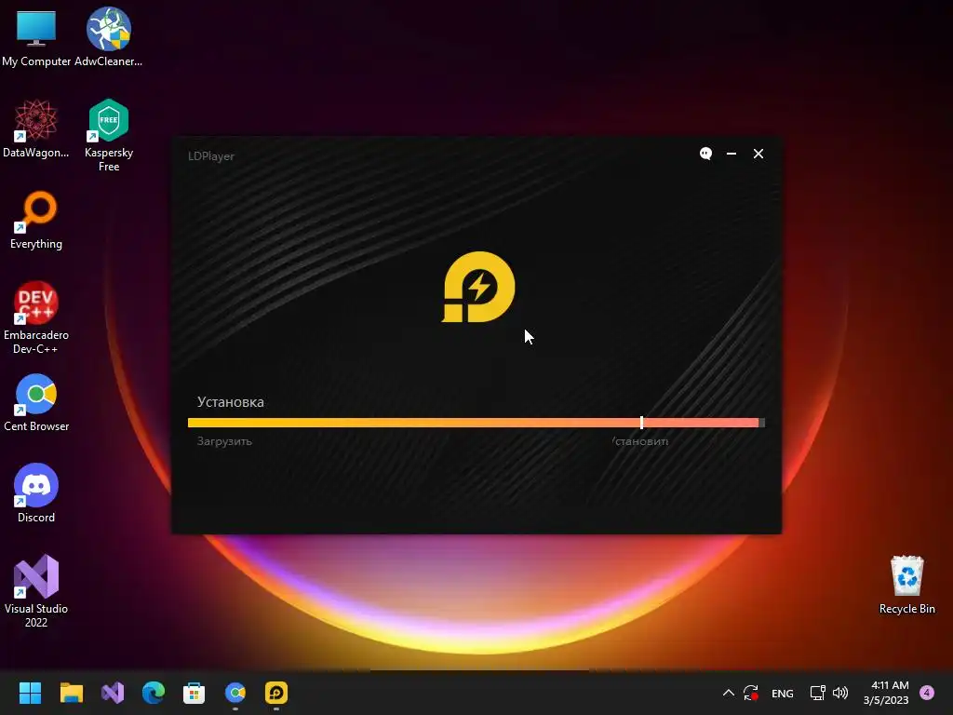Open the Windows Start menu
The height and width of the screenshot is (715, 953).
(x=30, y=693)
